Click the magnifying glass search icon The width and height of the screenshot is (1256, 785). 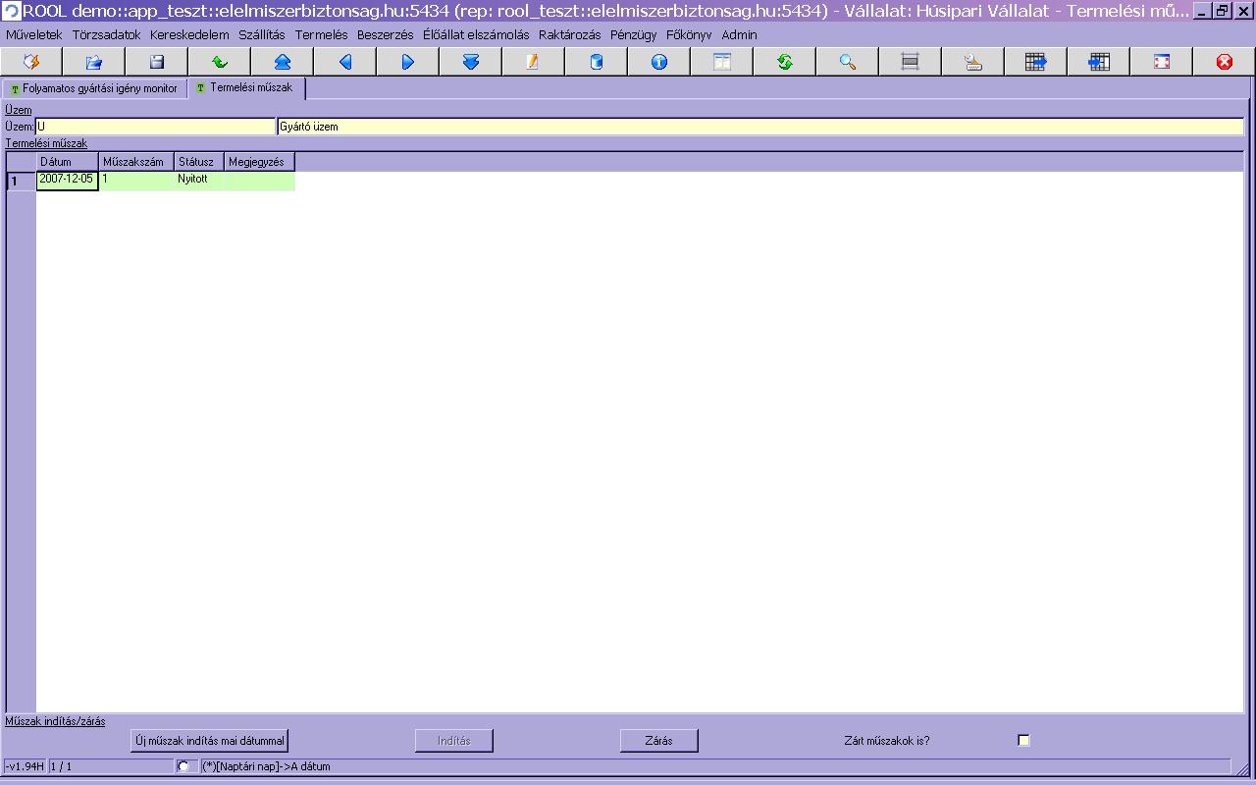pyautogui.click(x=847, y=62)
